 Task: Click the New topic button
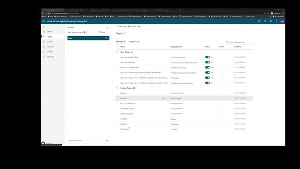tap(121, 26)
